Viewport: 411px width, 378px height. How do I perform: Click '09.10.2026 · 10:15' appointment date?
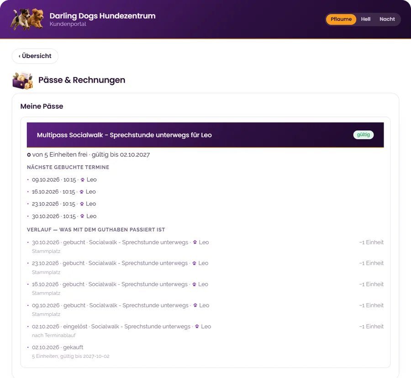click(x=54, y=180)
